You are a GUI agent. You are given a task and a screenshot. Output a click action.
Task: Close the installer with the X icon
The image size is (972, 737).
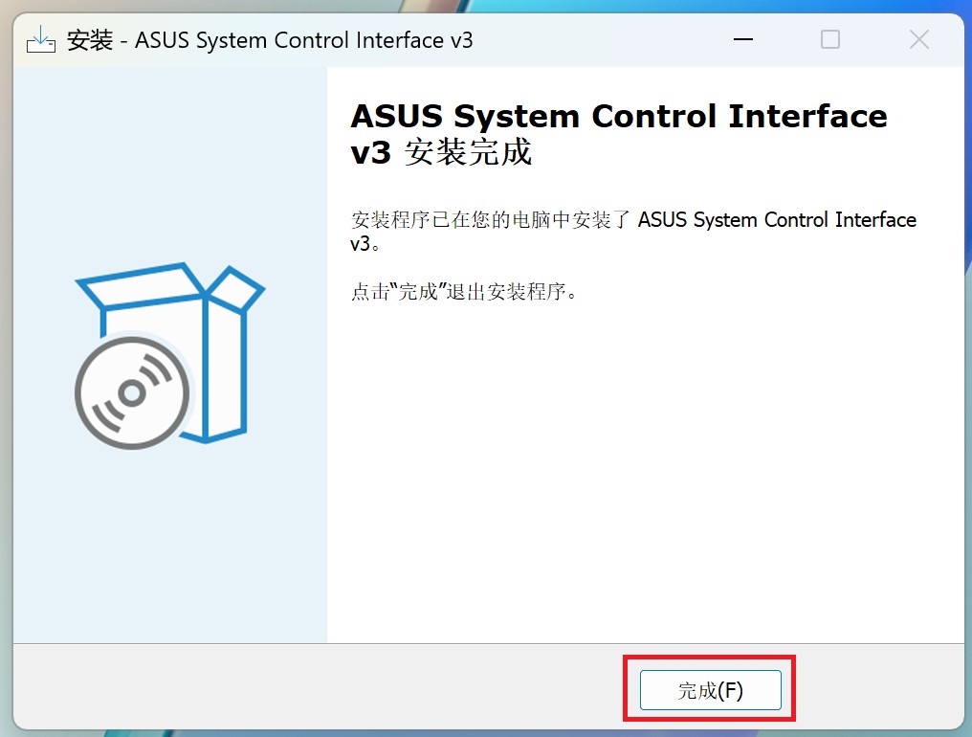918,39
